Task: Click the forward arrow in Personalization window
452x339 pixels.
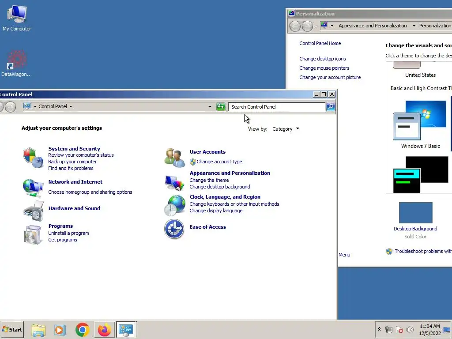Action: pos(307,26)
